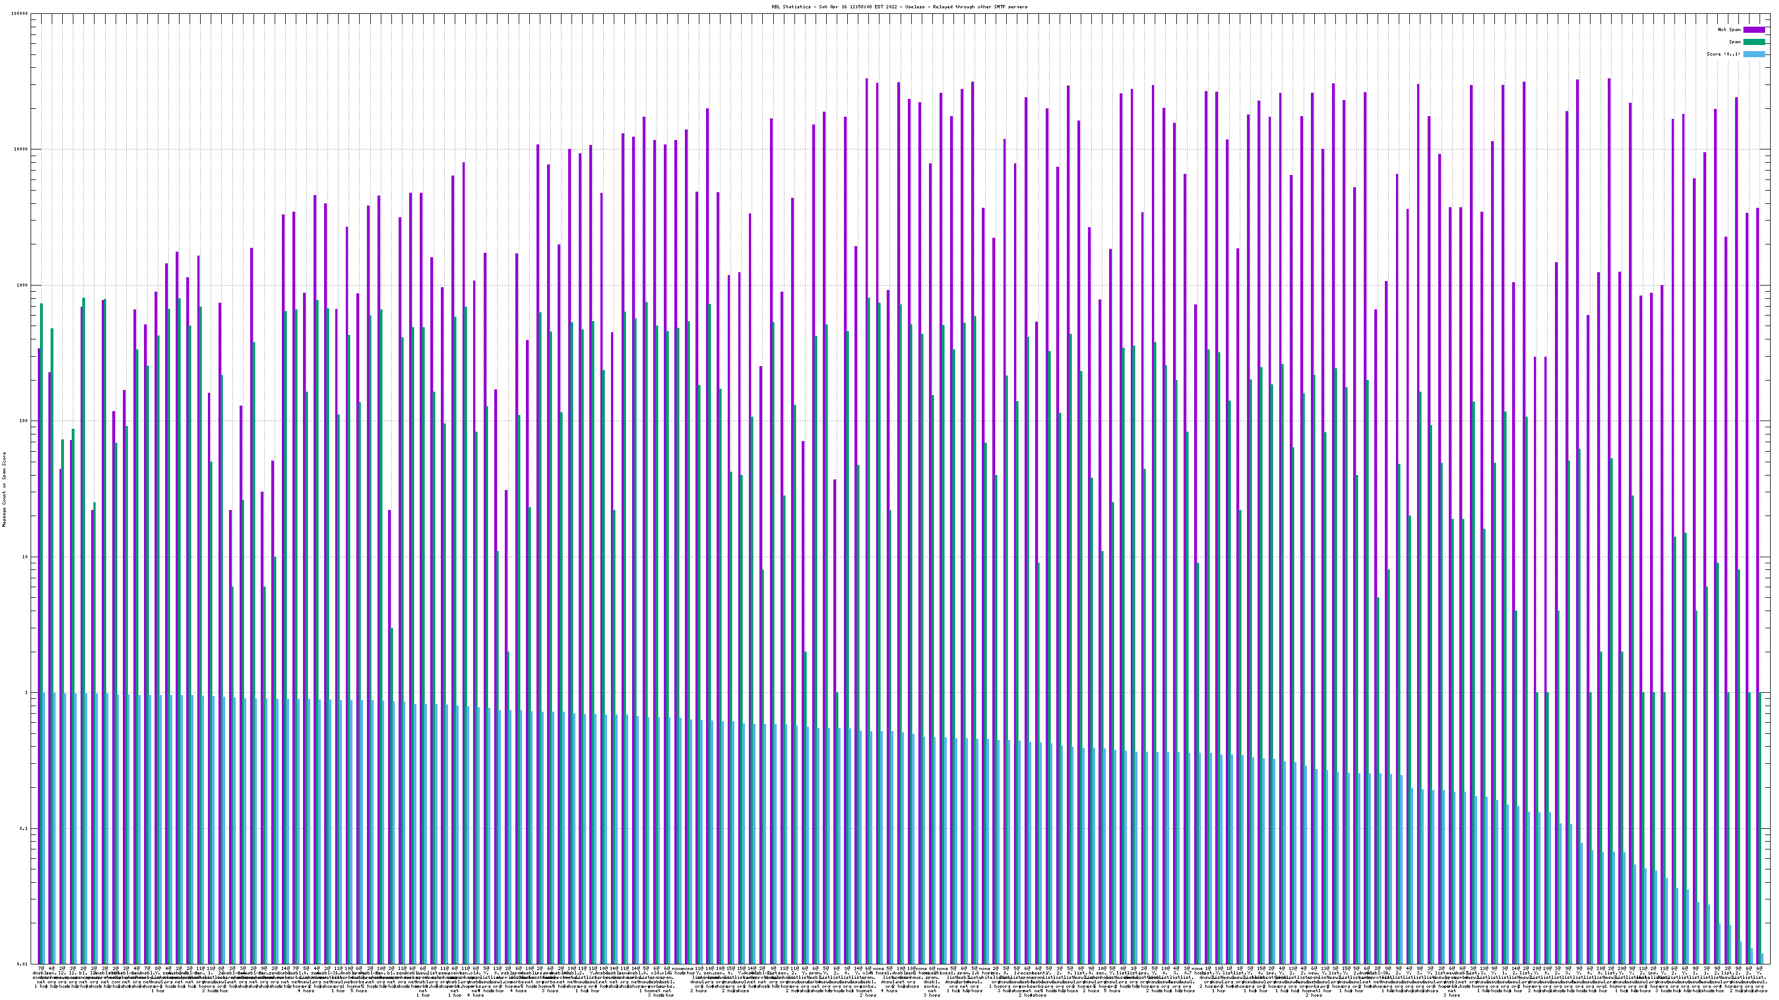Image resolution: width=1779 pixels, height=1000 pixels.
Task: Click the blue Score (0..1) legend swatch
Action: (x=1753, y=54)
